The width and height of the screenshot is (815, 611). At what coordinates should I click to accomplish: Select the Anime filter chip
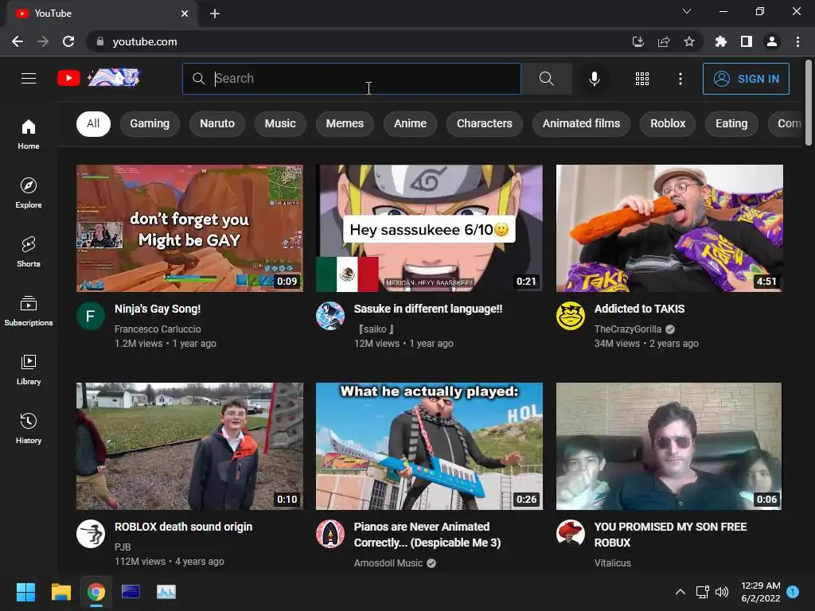click(x=410, y=123)
